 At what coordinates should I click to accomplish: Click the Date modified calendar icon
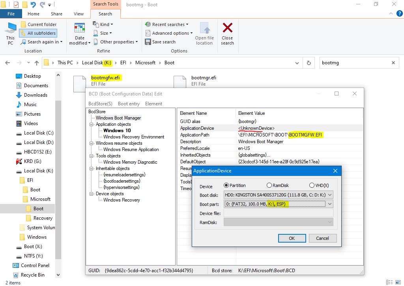[x=80, y=29]
